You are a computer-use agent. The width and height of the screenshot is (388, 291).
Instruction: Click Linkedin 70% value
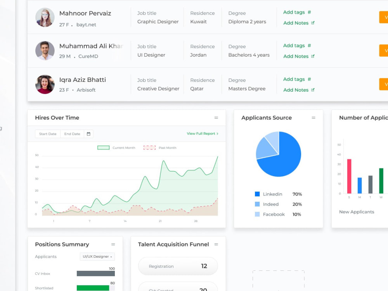tap(297, 194)
